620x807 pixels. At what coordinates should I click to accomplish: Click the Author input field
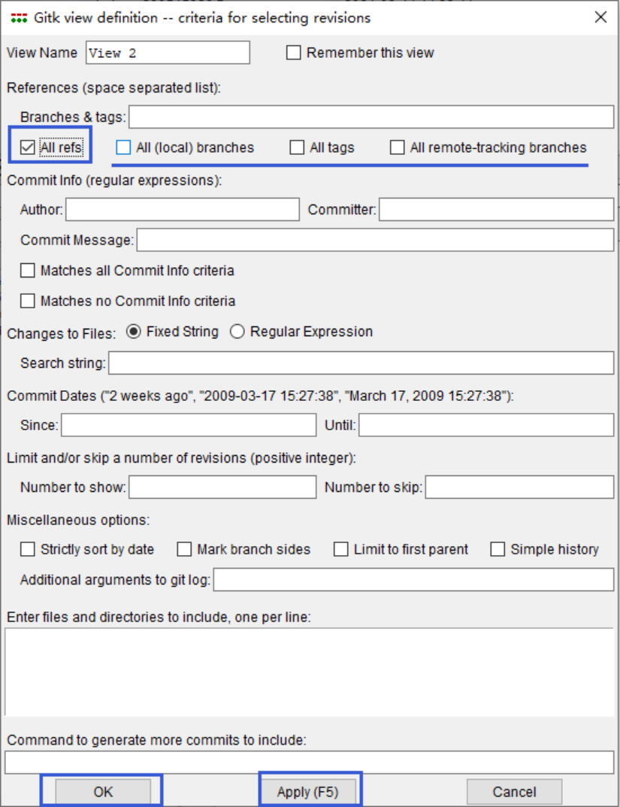(183, 210)
